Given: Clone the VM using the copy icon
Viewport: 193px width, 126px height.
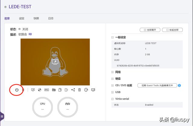Looking at the screenshot, I should (60, 90).
